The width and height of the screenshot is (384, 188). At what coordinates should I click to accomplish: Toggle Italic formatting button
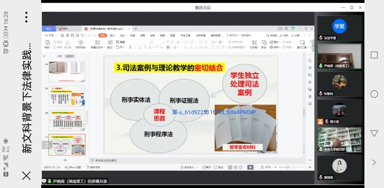click(x=135, y=47)
